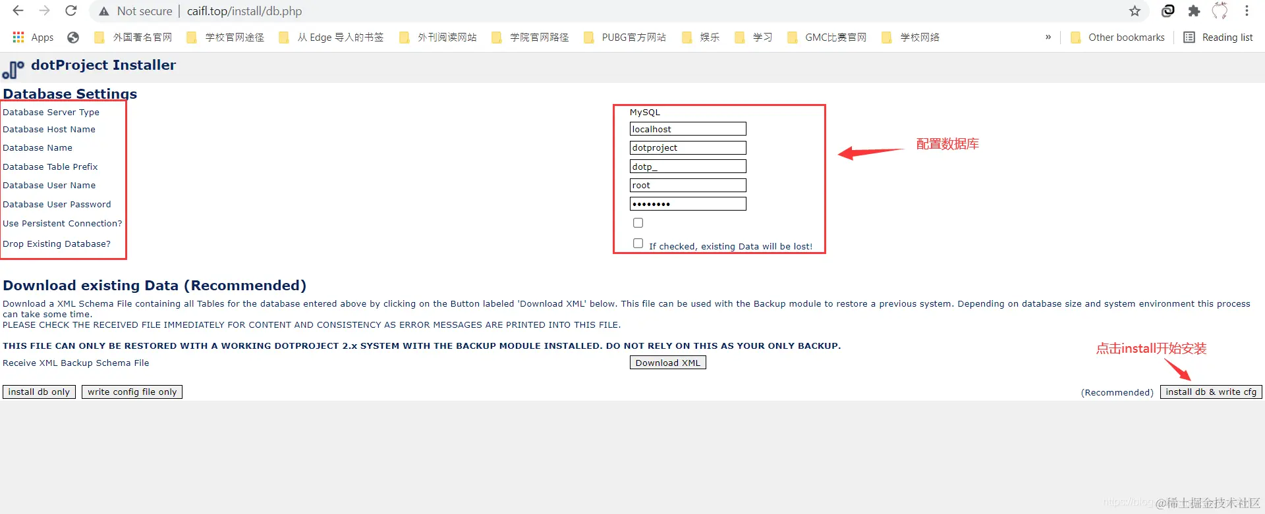Screen dimensions: 1265x514
Task: Open Other bookmarks folder
Action: coord(1117,38)
